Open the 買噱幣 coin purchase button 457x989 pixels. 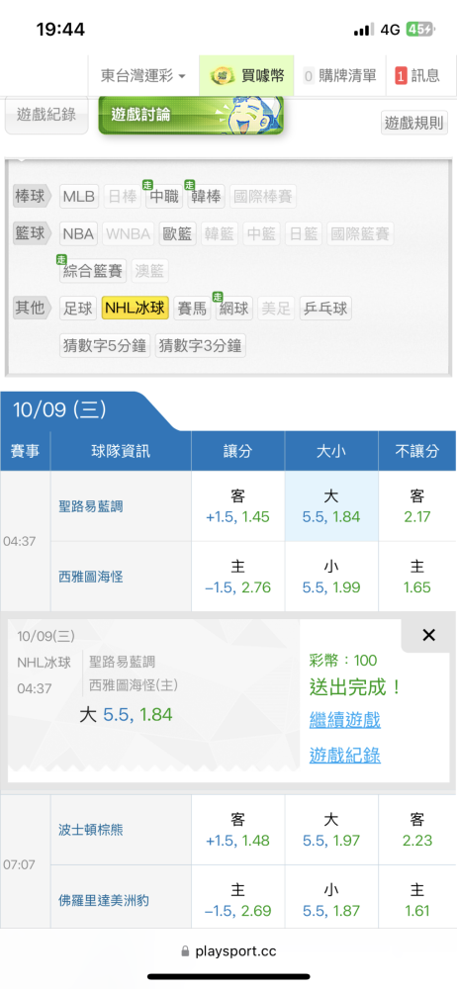pos(247,76)
